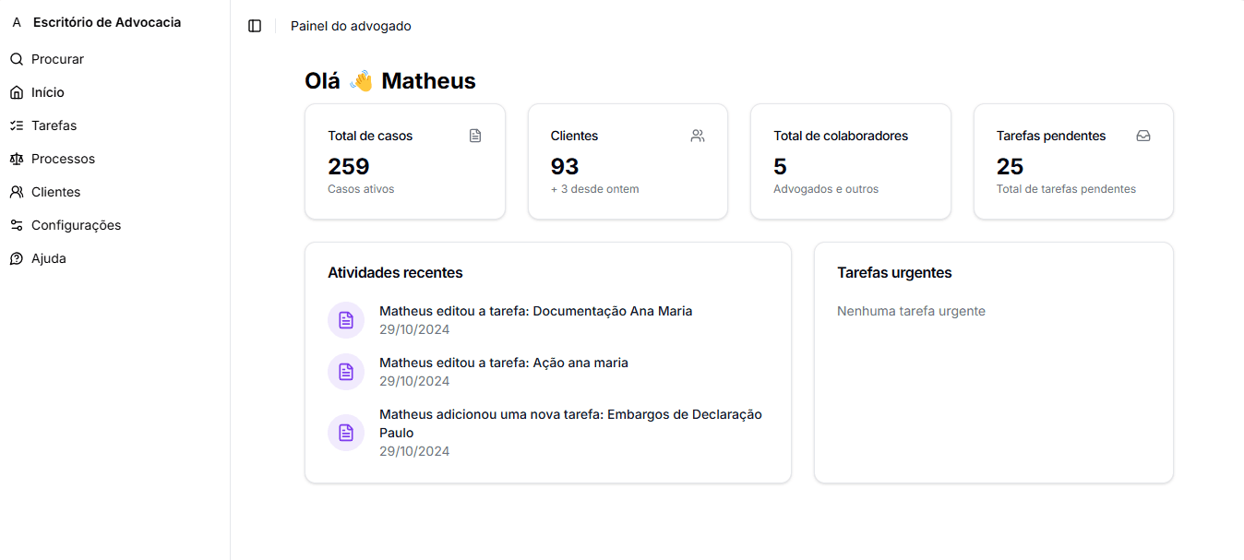Click the Escritório de Advocacia logo icon

coord(15,21)
